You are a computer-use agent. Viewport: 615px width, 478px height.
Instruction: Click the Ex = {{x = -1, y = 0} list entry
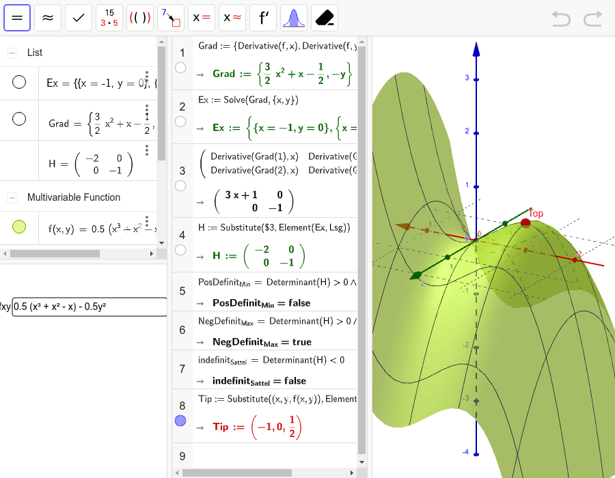click(x=101, y=83)
